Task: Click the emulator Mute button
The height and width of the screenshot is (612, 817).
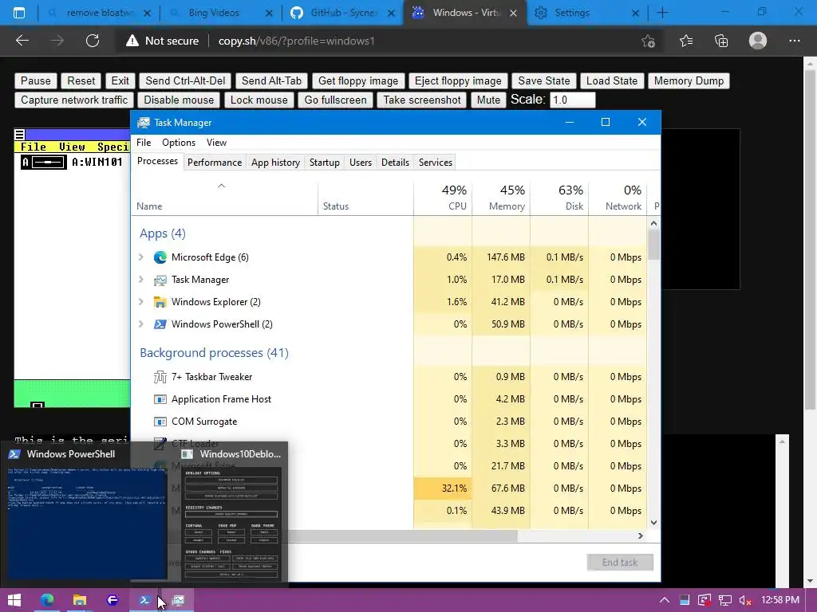Action: coord(489,100)
